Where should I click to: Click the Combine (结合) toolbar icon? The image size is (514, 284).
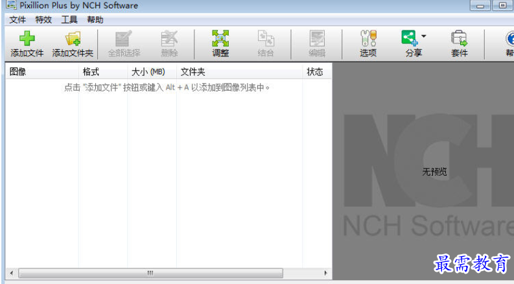pyautogui.click(x=266, y=38)
